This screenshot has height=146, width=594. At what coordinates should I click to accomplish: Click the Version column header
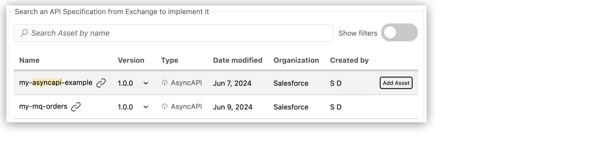pyautogui.click(x=131, y=60)
